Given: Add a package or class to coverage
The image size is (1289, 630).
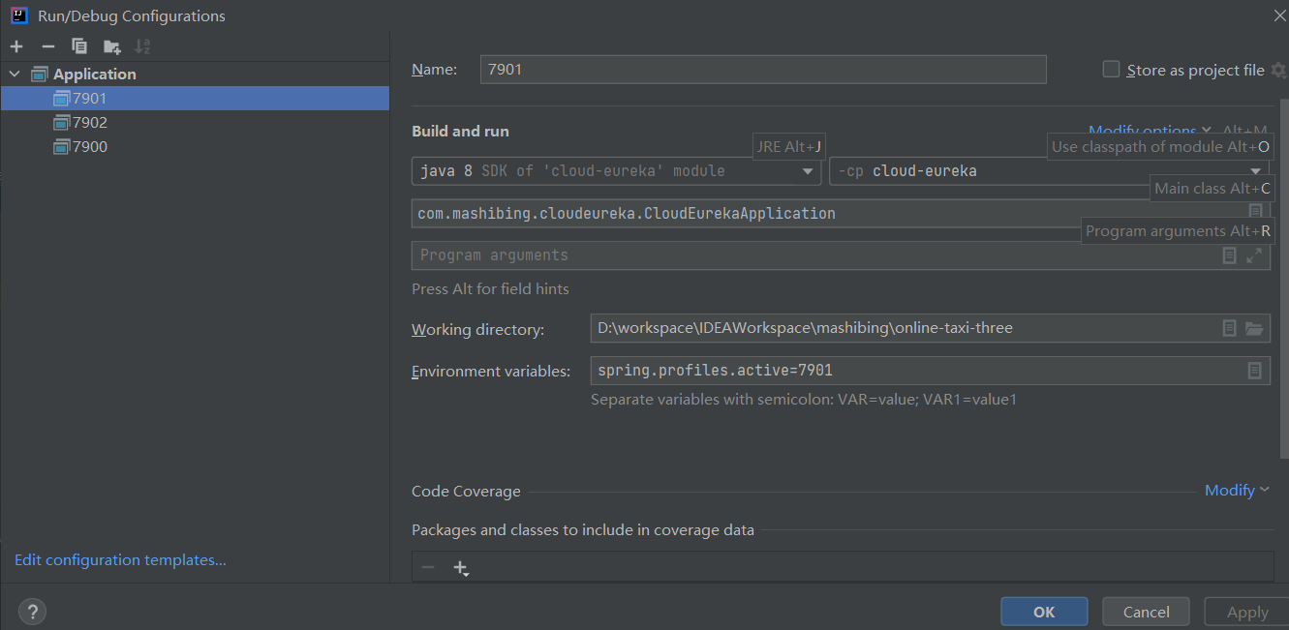Looking at the screenshot, I should 461,568.
